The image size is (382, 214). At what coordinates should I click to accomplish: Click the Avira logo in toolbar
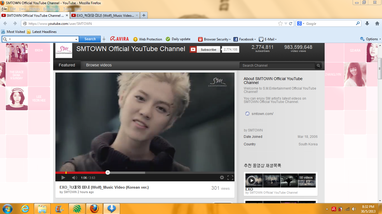(119, 39)
